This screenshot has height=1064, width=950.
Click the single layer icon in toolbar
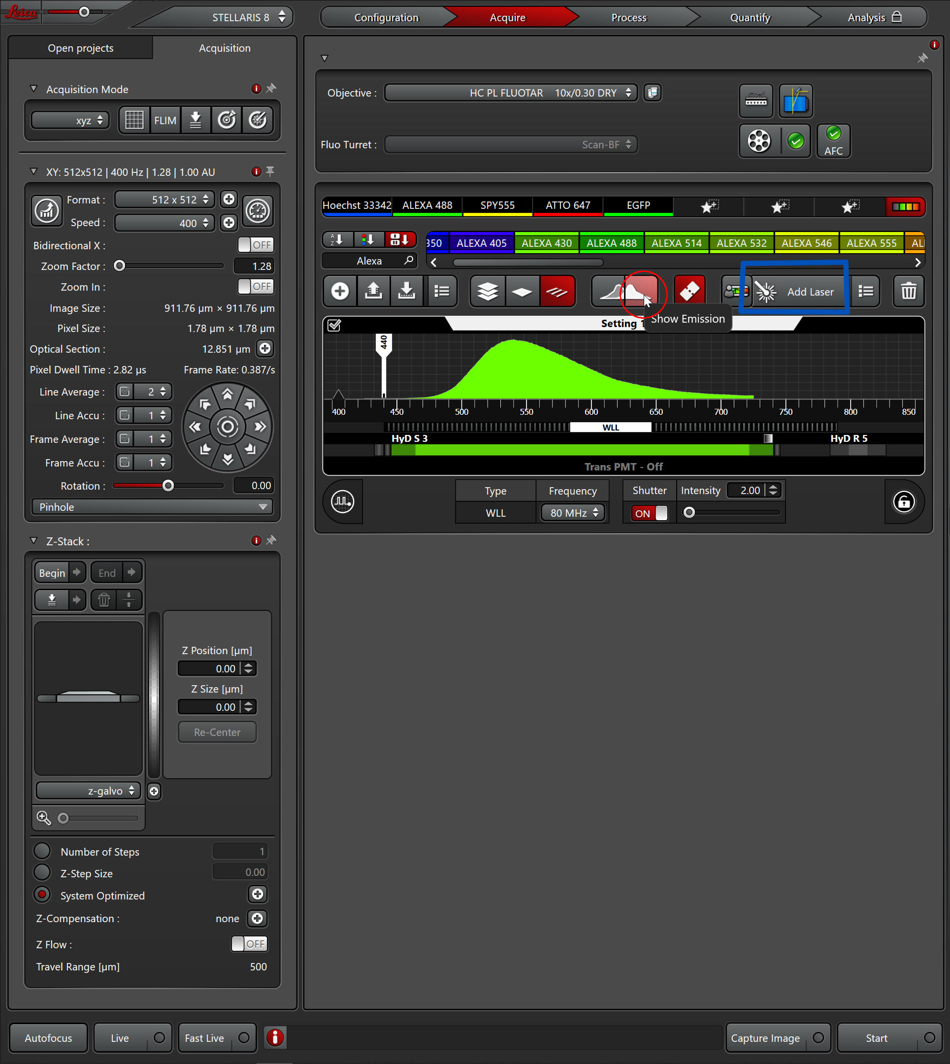(x=522, y=291)
